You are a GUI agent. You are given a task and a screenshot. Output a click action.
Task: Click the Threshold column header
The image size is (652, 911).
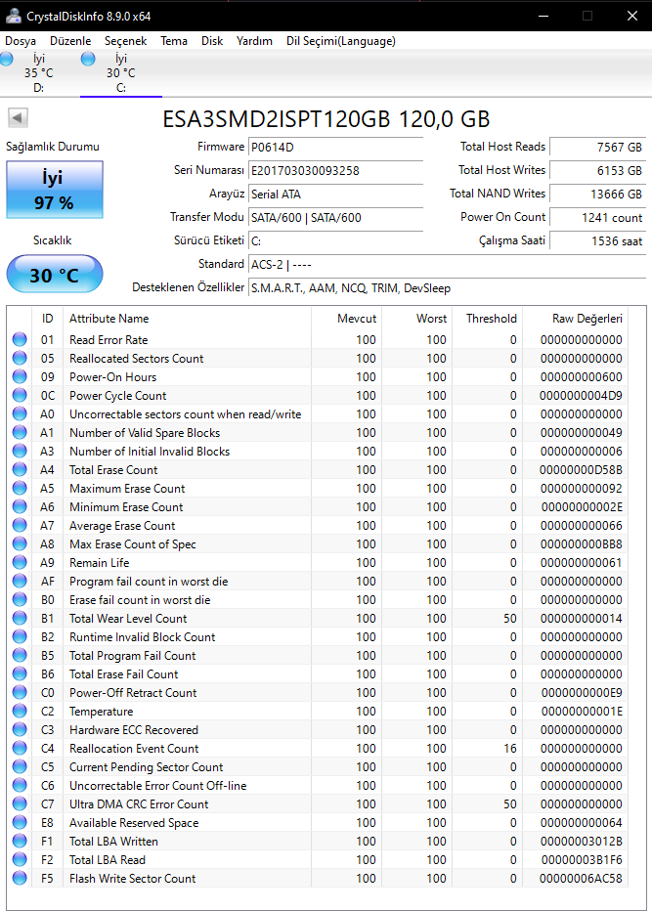coord(487,319)
